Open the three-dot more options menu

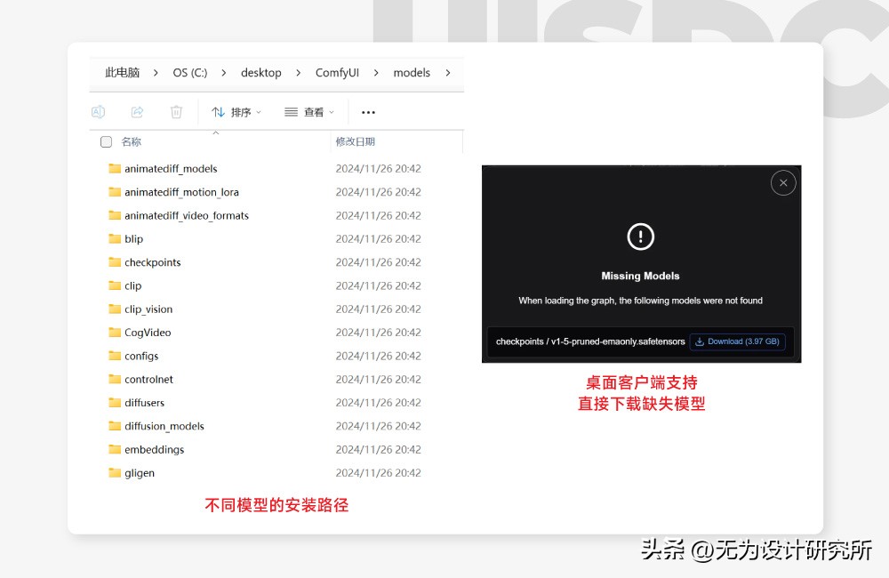(369, 112)
